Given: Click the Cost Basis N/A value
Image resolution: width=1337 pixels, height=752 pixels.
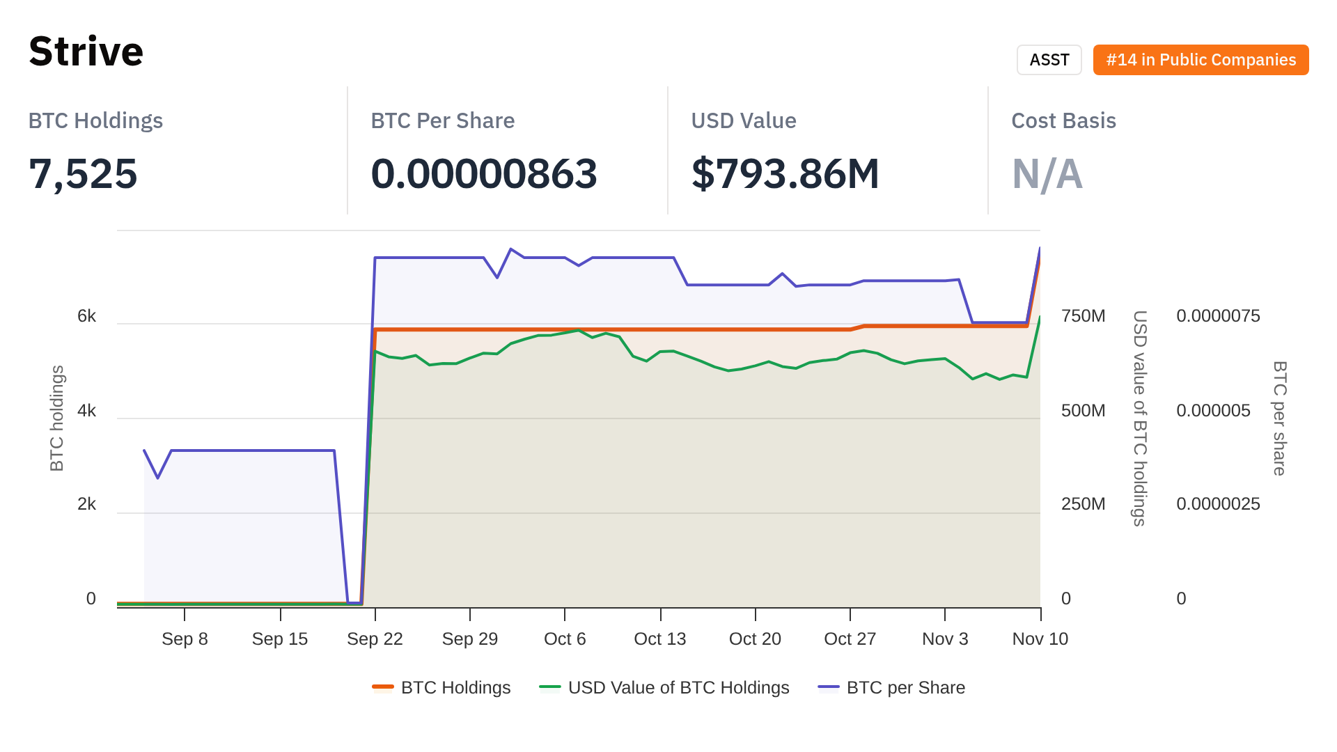Looking at the screenshot, I should (x=1047, y=174).
